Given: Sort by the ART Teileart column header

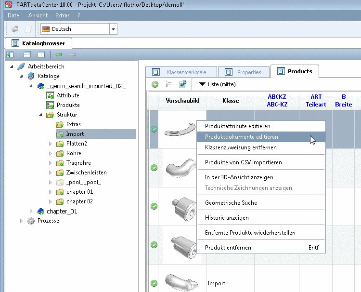Looking at the screenshot, I should pyautogui.click(x=316, y=101).
